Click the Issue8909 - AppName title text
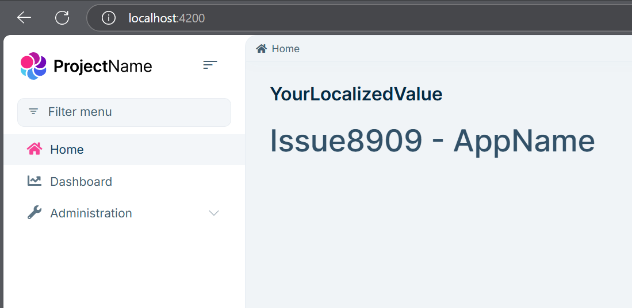This screenshot has width=632, height=308. click(x=432, y=141)
